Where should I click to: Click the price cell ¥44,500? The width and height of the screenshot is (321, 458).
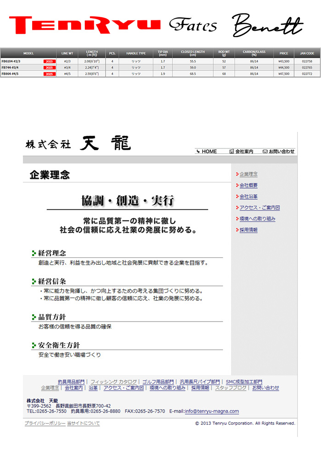tap(283, 67)
